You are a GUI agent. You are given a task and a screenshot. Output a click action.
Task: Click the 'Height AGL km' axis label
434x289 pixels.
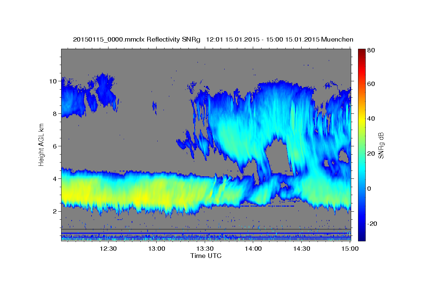click(x=41, y=145)
